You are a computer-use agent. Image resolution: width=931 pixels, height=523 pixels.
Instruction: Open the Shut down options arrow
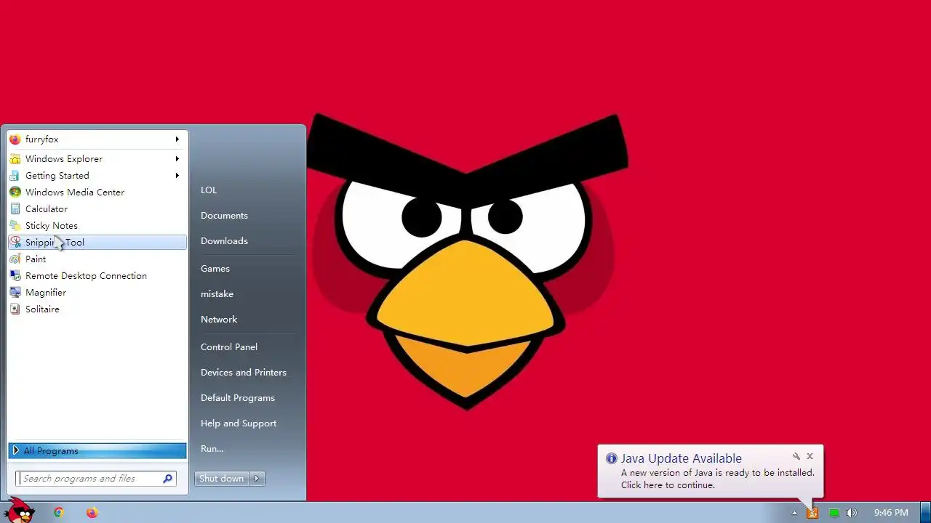(x=257, y=479)
